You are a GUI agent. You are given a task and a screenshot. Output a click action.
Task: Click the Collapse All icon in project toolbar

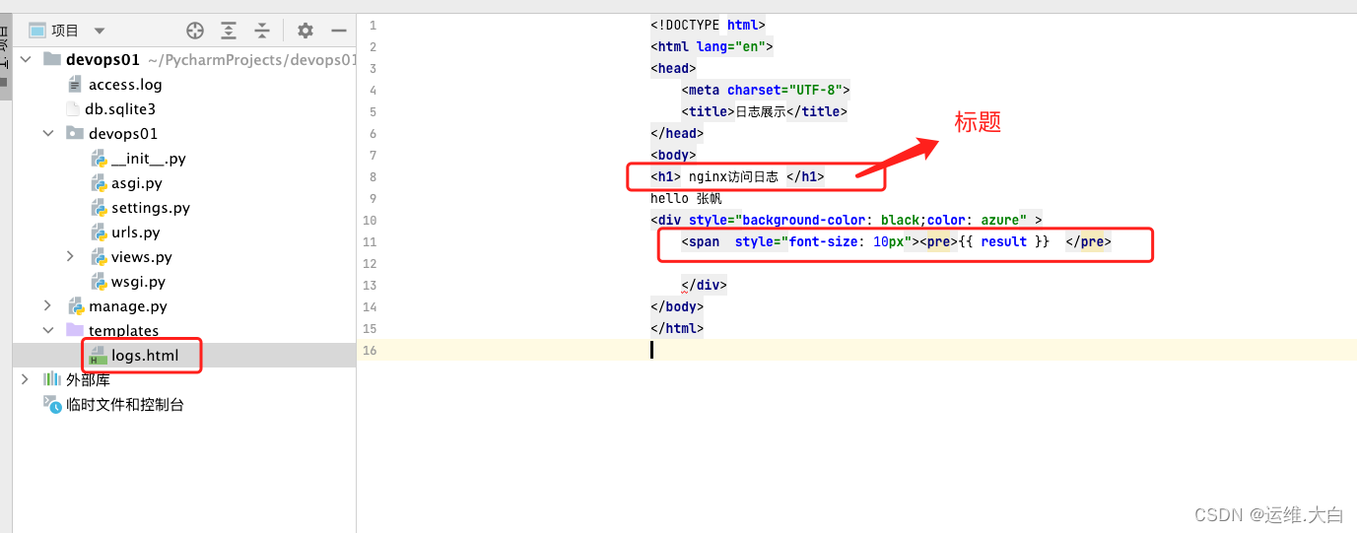(x=262, y=31)
